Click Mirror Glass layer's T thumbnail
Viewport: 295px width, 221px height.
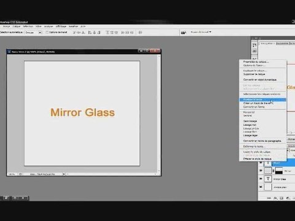(x=268, y=179)
